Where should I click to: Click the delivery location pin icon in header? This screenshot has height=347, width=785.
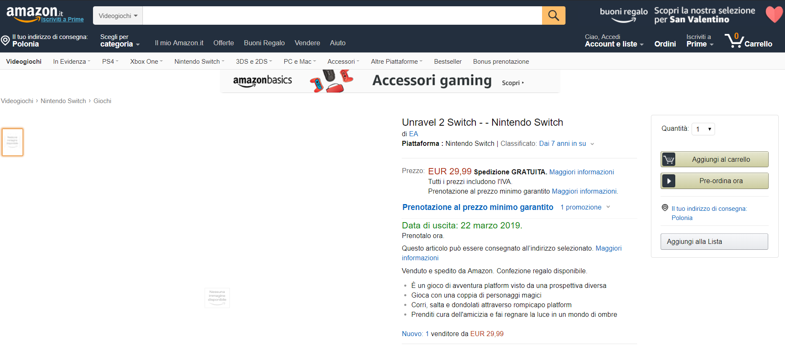click(x=5, y=41)
